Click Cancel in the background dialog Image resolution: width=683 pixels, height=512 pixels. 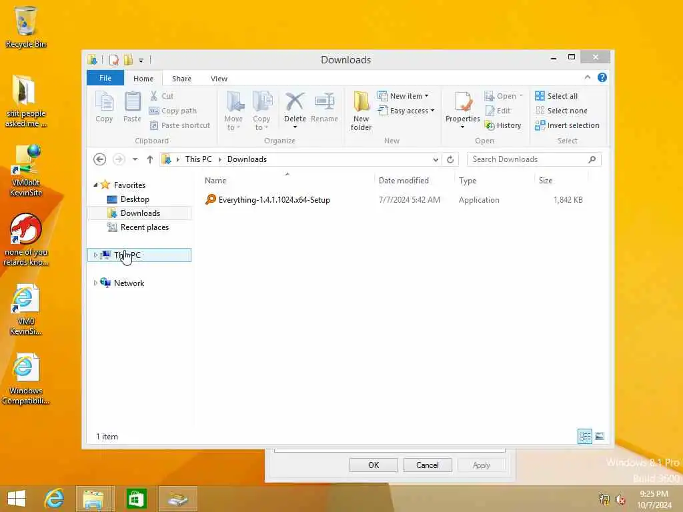pyautogui.click(x=428, y=465)
